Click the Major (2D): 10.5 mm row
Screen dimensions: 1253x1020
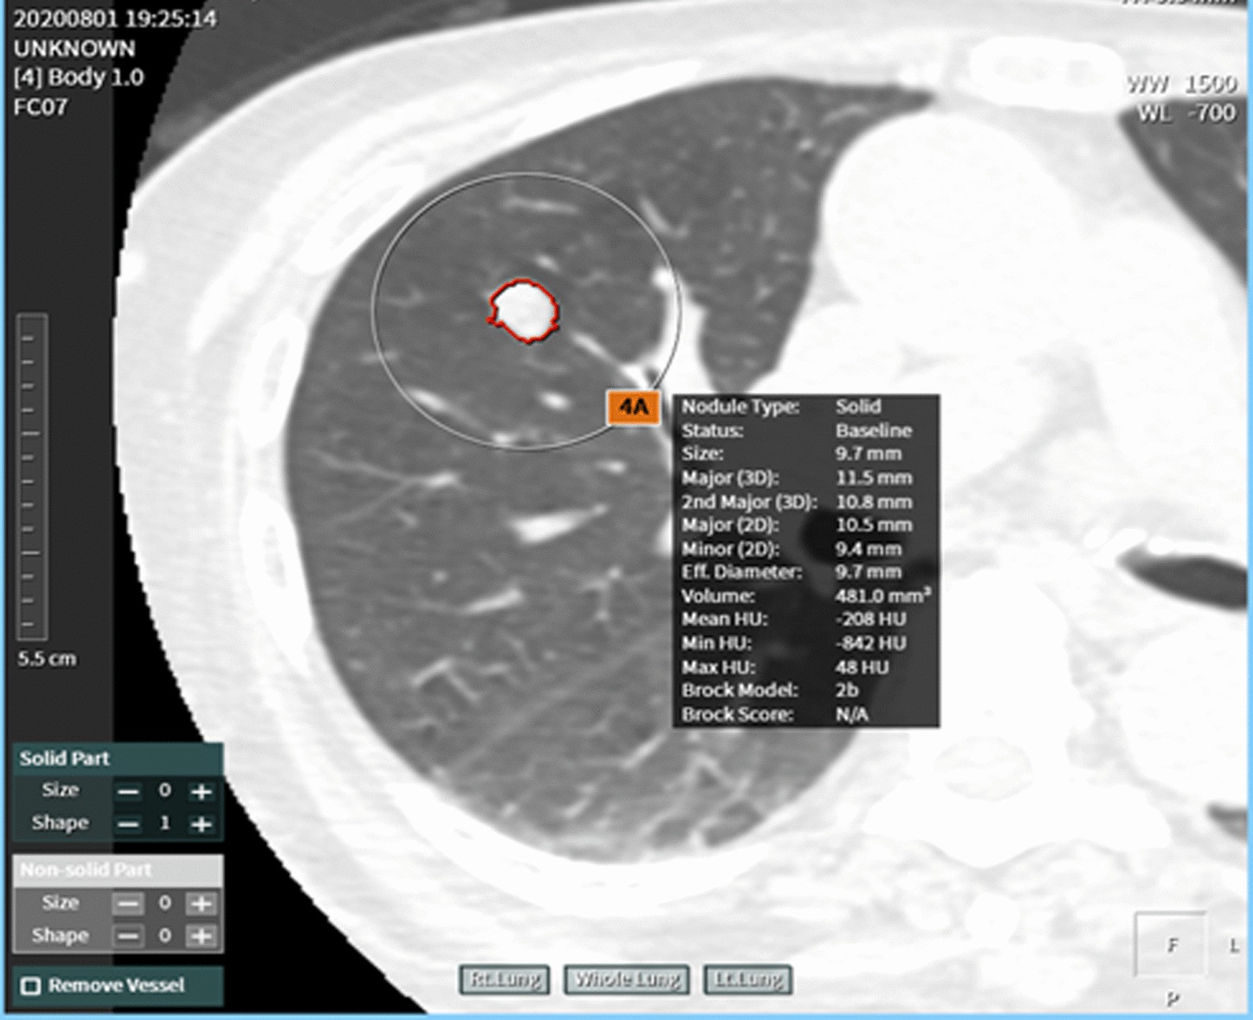(x=805, y=525)
